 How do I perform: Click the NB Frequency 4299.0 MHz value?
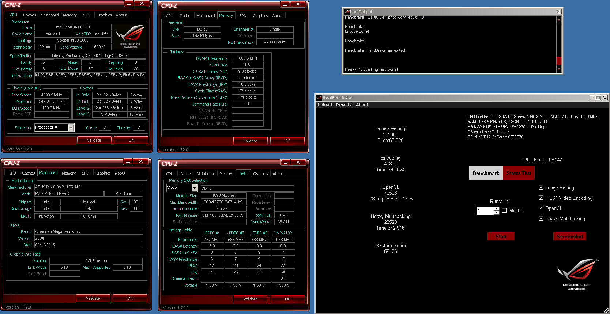[275, 42]
